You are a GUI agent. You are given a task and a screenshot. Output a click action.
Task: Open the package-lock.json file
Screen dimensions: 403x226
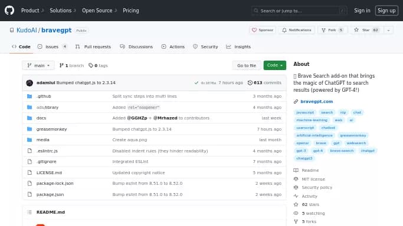tap(55, 184)
